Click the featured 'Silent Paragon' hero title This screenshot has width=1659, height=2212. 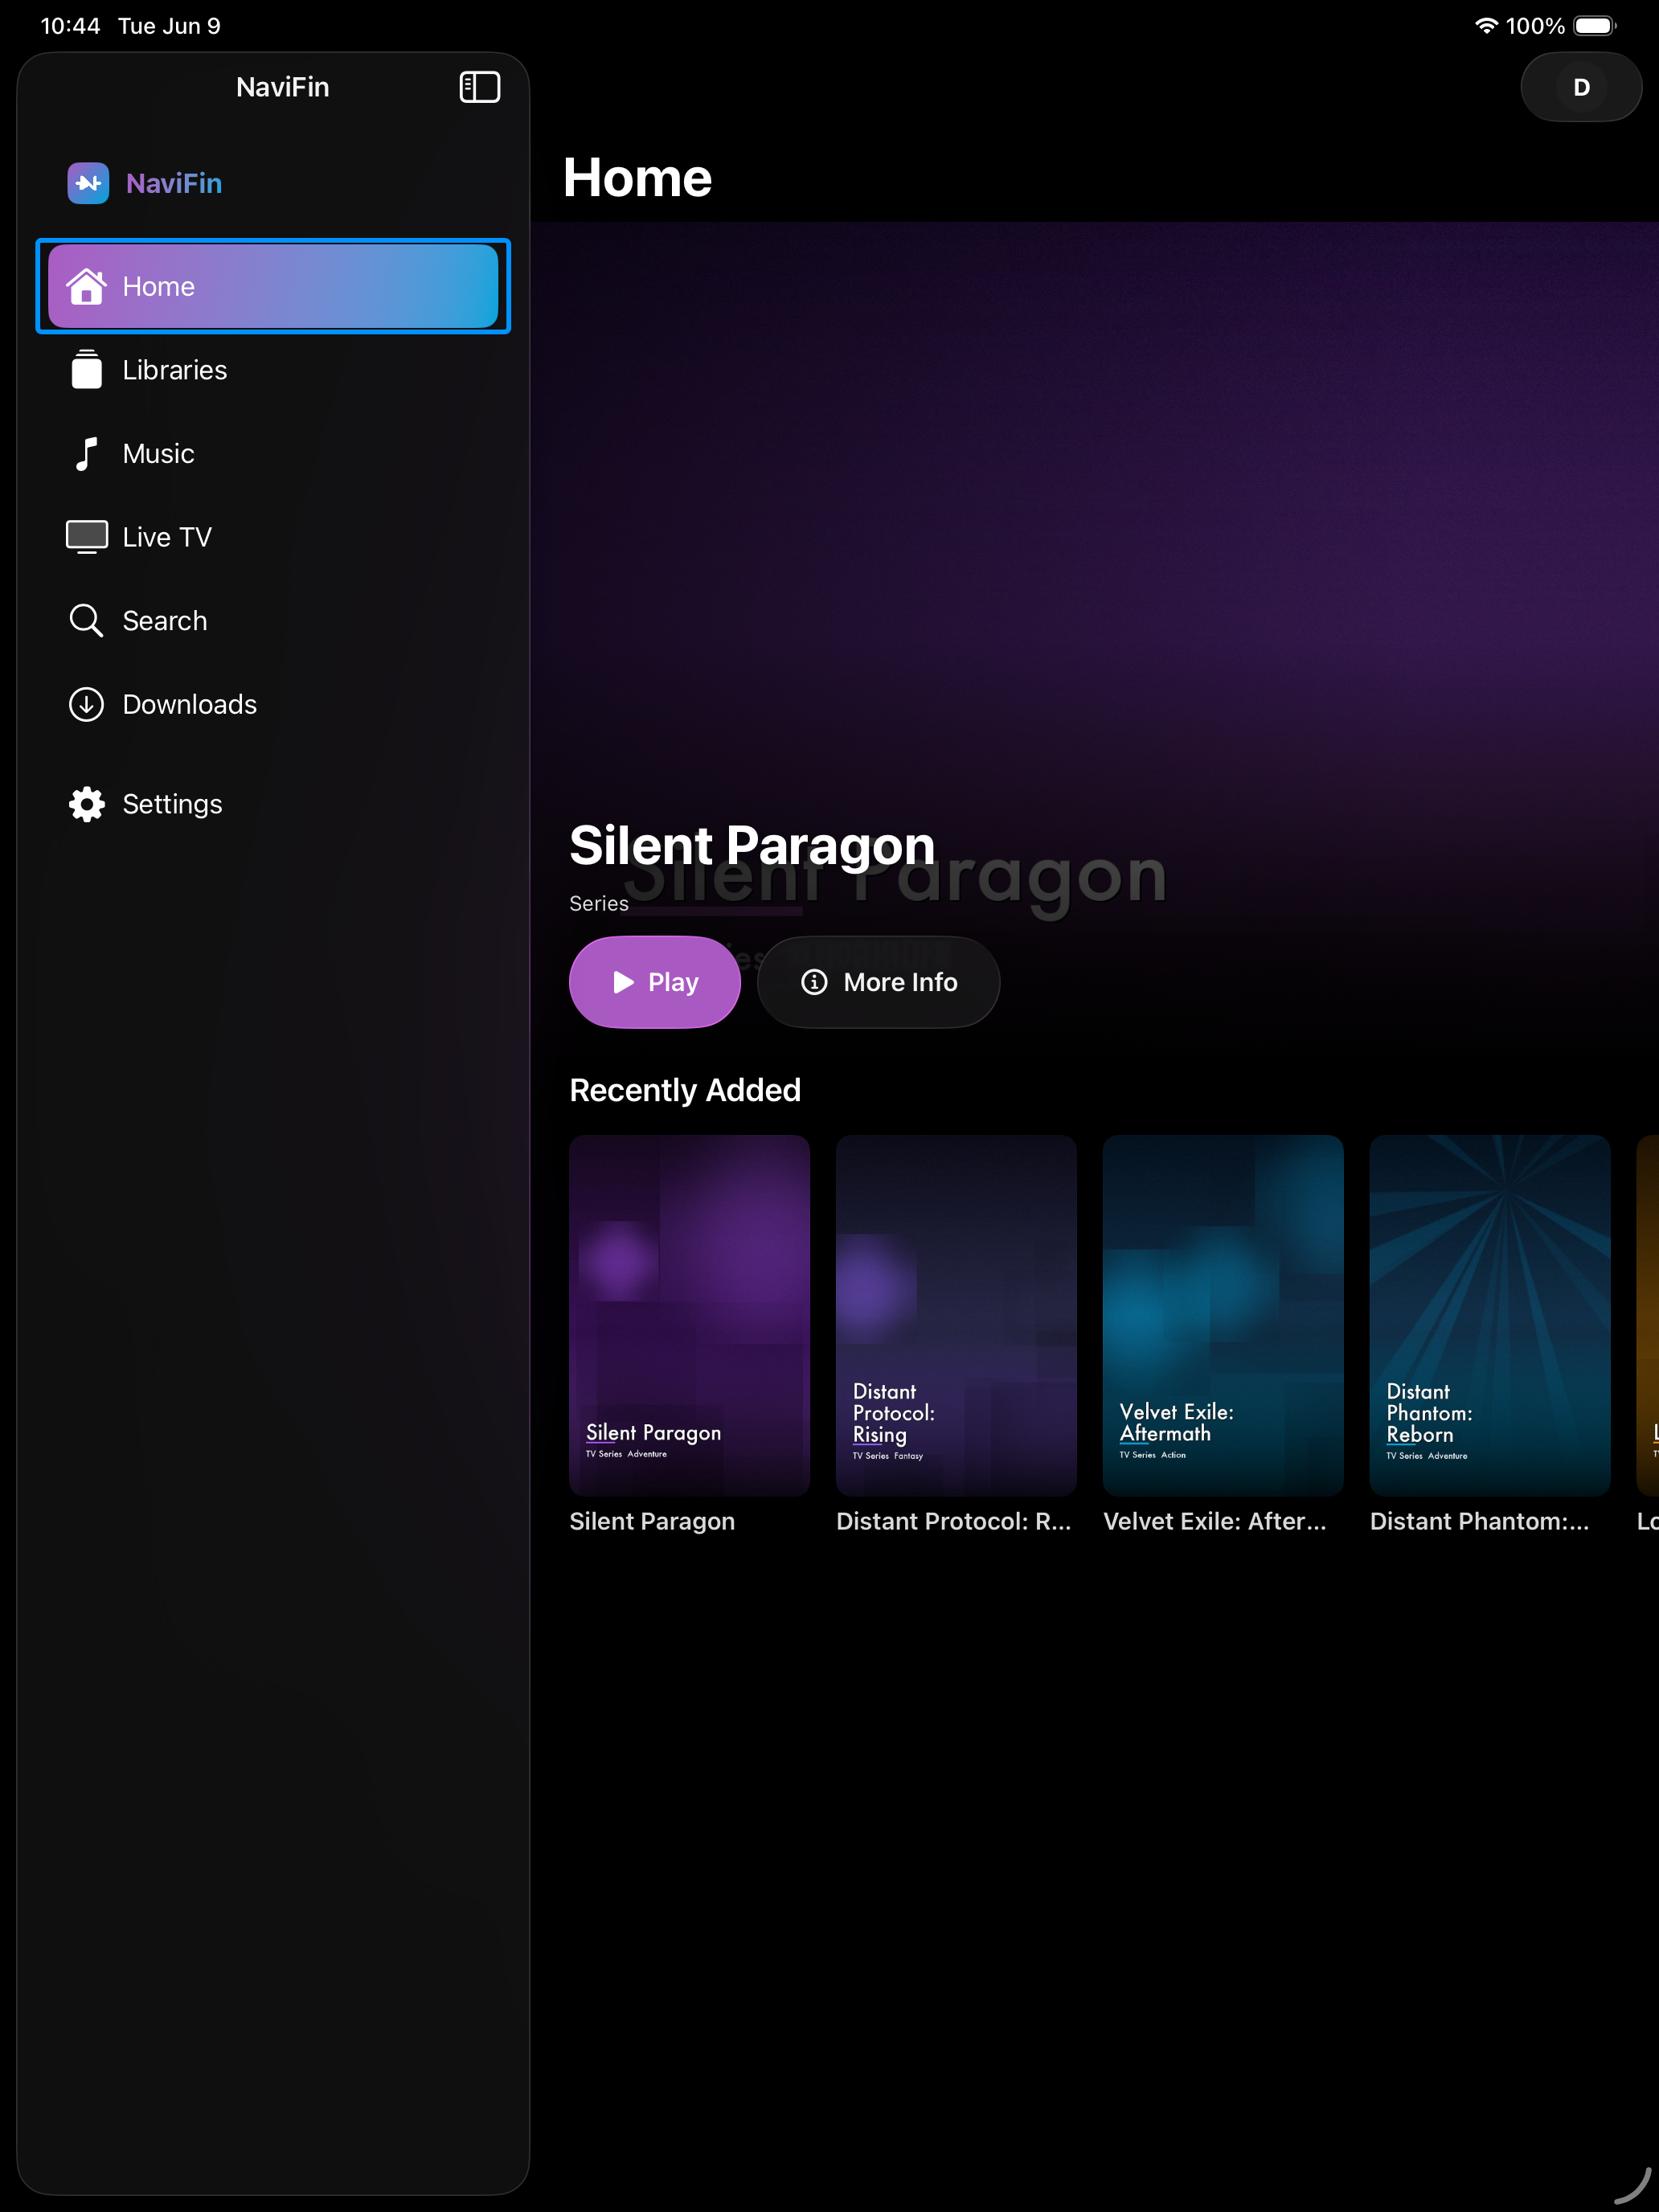[752, 846]
